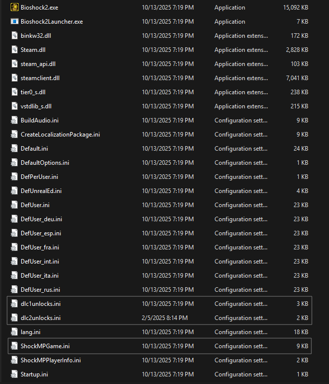Select the DefaultOptions.ini file icon
The height and width of the screenshot is (384, 329).
click(x=14, y=163)
